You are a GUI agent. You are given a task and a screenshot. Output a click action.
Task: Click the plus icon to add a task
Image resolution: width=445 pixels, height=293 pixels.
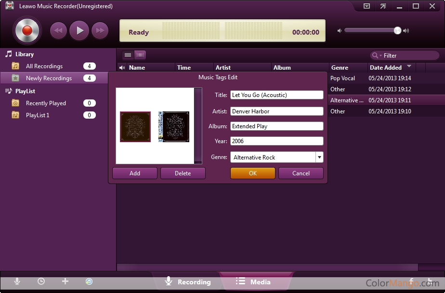click(x=65, y=282)
